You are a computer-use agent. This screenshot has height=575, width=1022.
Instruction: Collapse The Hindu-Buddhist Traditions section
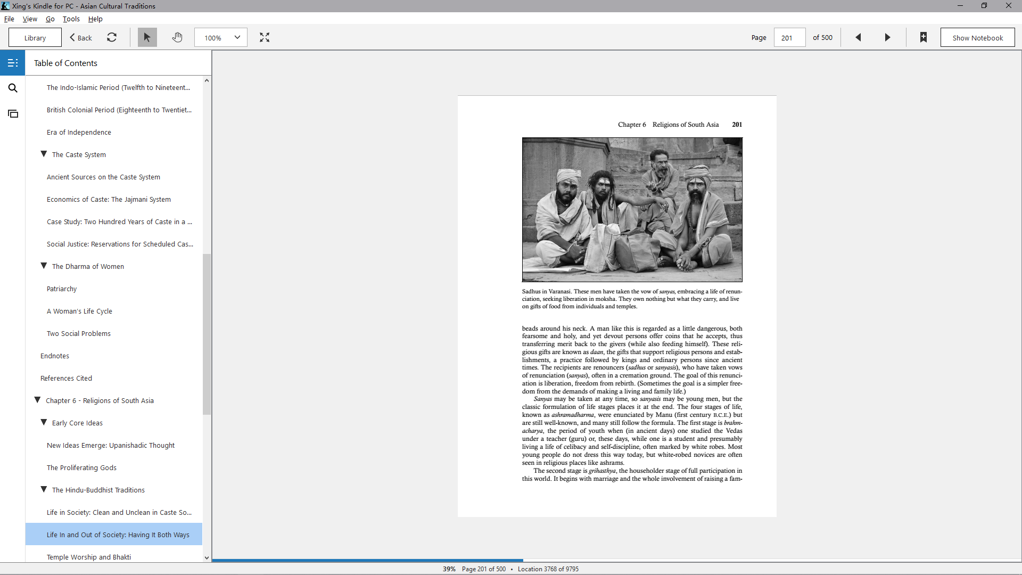click(44, 489)
